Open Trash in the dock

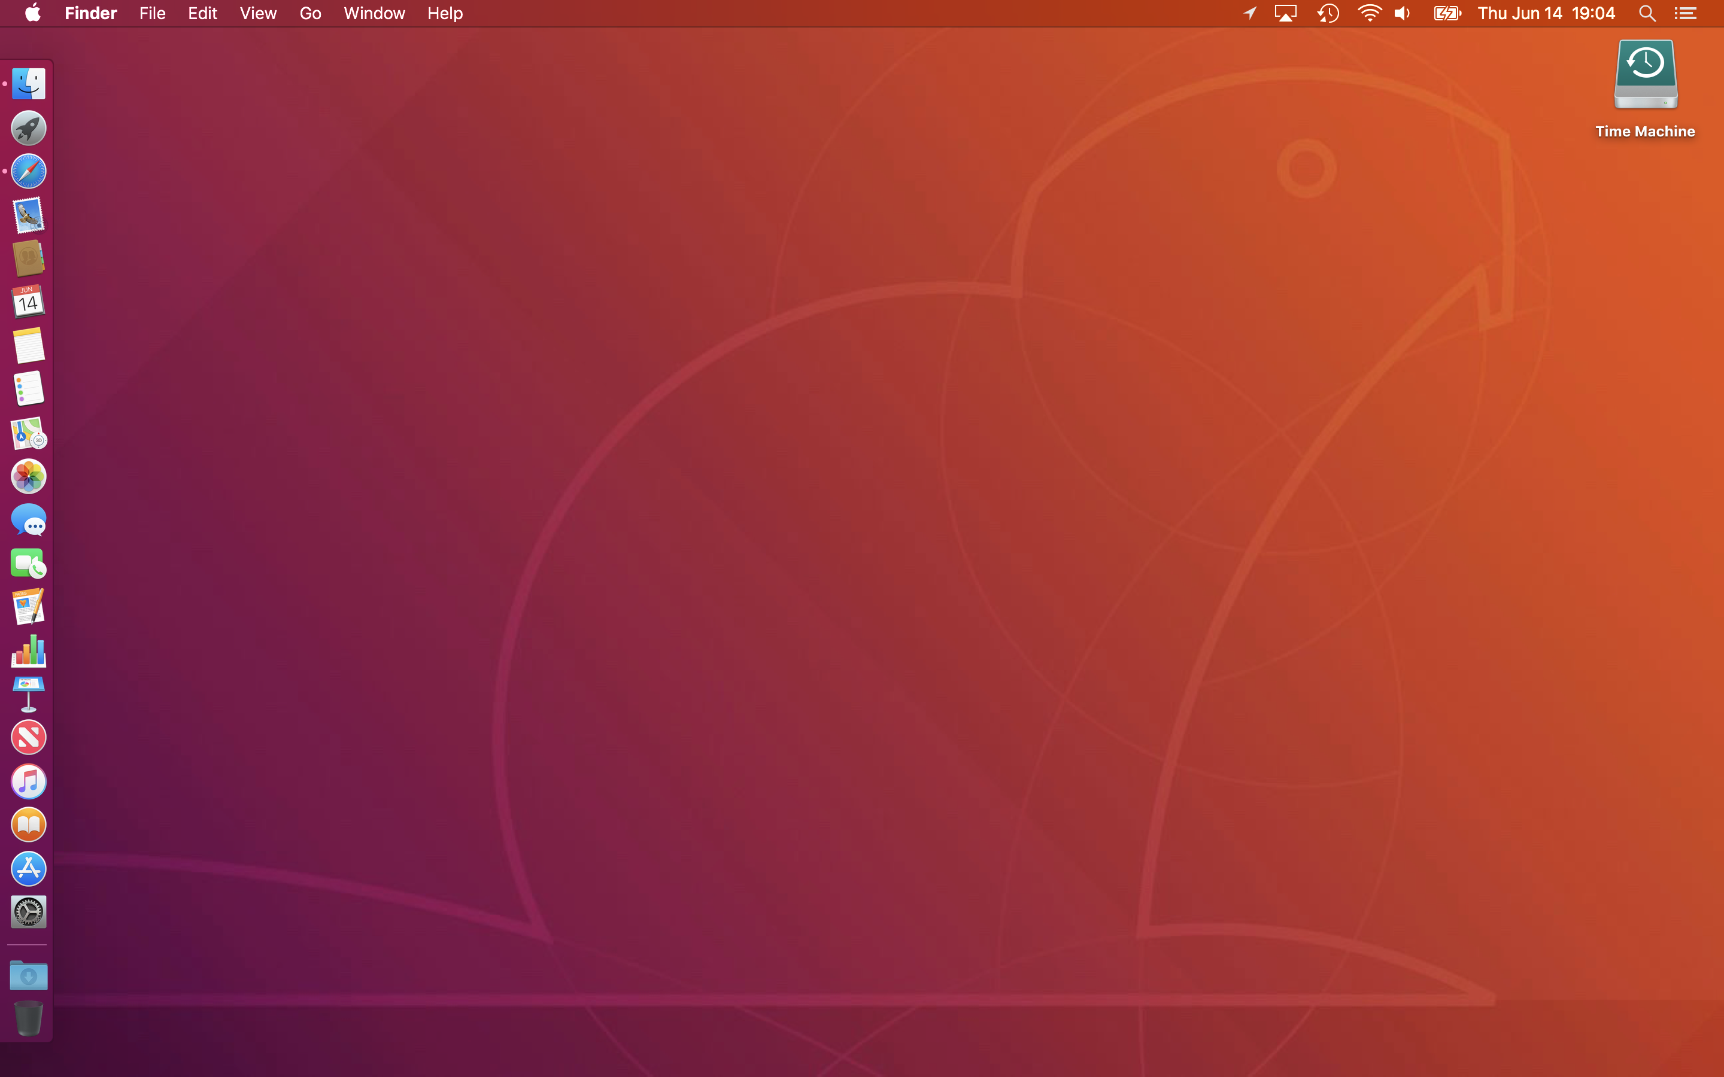(x=29, y=1018)
